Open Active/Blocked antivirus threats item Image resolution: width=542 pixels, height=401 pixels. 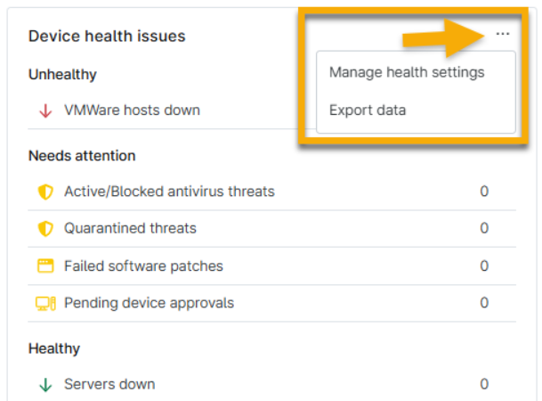pos(169,192)
